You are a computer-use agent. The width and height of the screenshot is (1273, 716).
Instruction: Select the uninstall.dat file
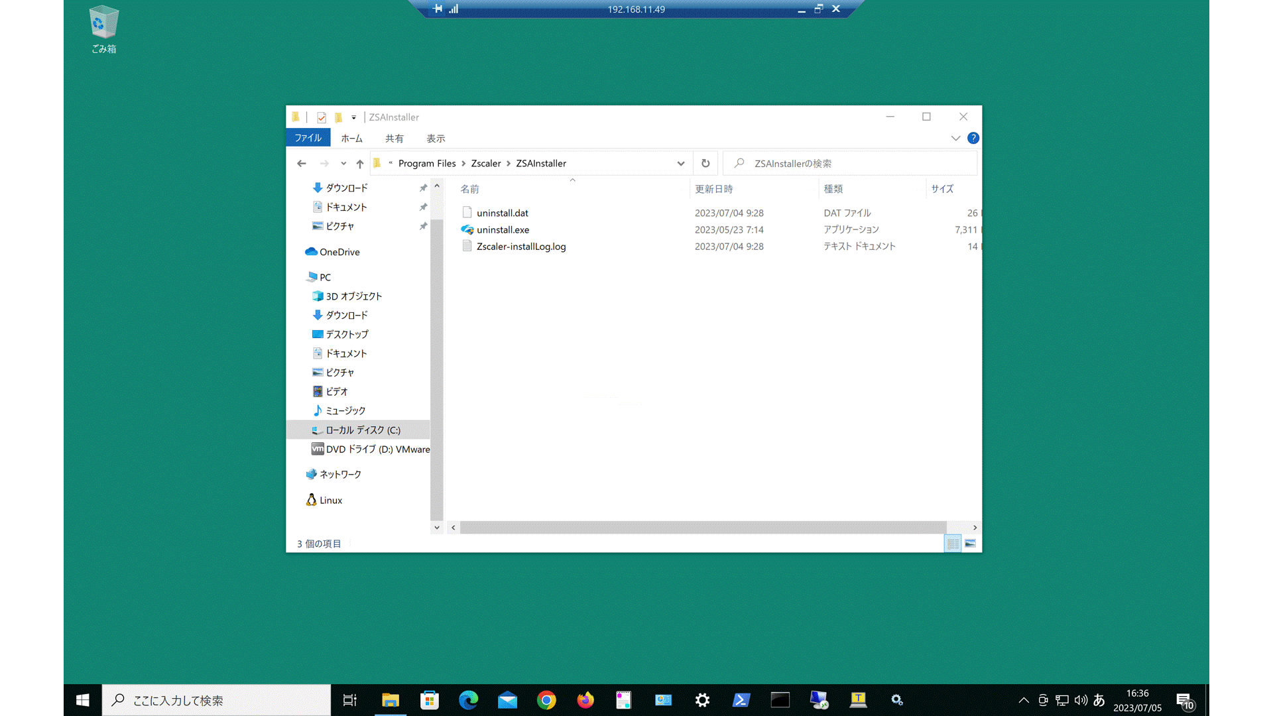pos(502,213)
